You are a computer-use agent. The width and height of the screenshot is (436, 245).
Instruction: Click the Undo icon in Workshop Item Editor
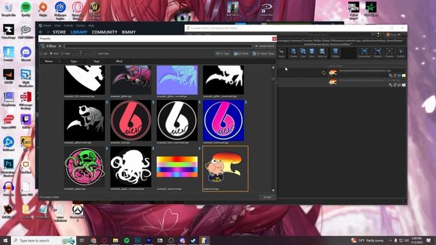point(281,52)
